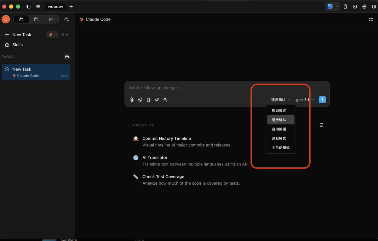Choose 静默模式 from the mode menu
This screenshot has height=241, width=378.
coord(281,138)
